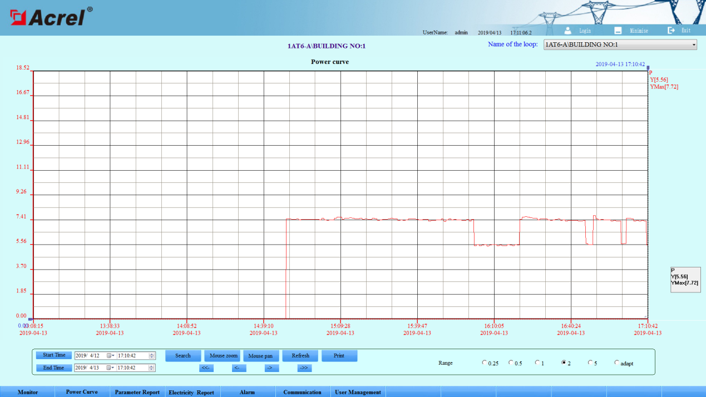Click the Exit door icon
Screen dimensions: 706x397
coord(671,31)
